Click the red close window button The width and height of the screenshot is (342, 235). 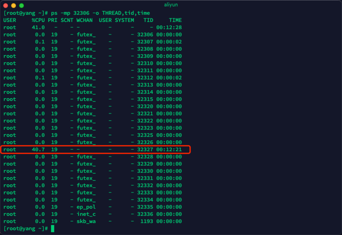[6, 5]
